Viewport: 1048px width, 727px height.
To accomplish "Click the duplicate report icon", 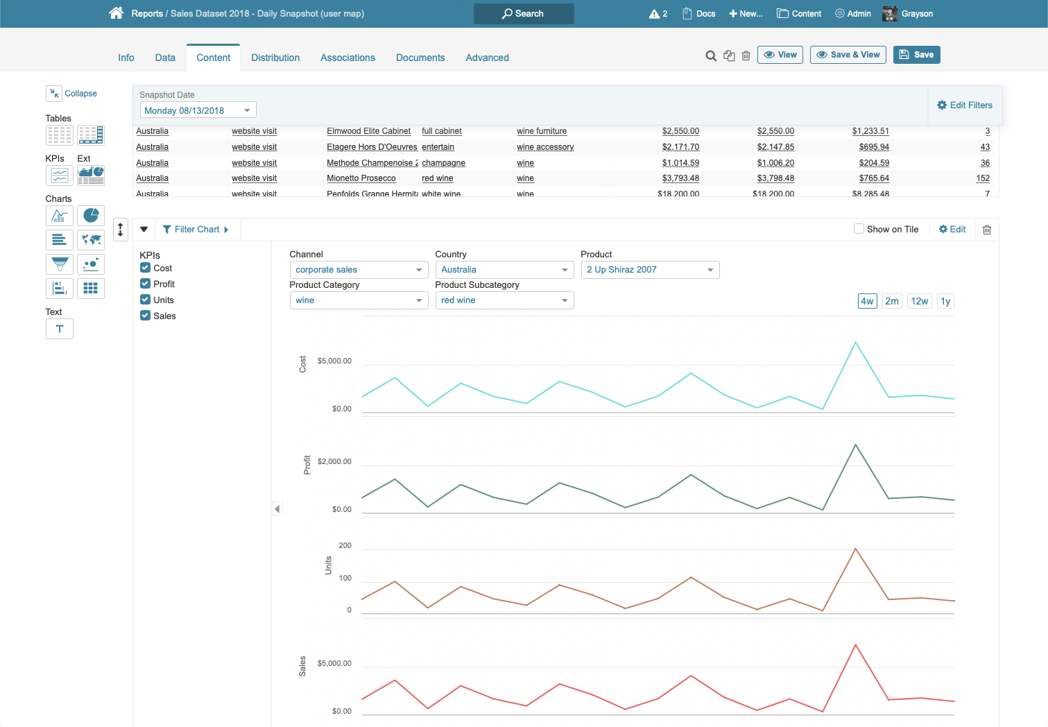I will (729, 55).
